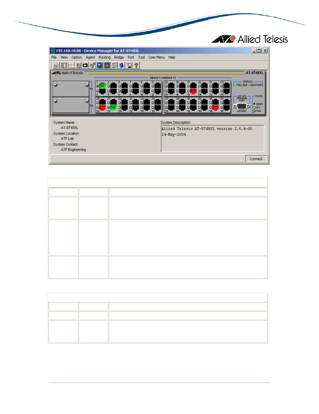Select green port 1 on the switch

point(102,86)
